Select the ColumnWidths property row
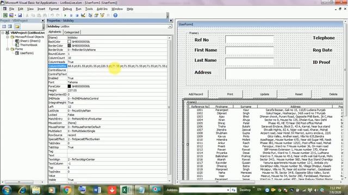 click(x=108, y=66)
